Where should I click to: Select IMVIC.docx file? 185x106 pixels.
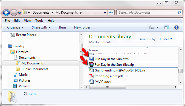point(103,82)
